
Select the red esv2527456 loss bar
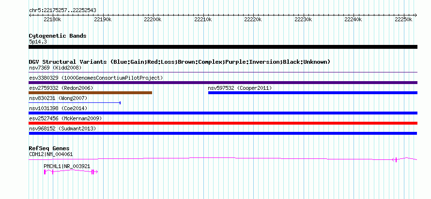(223, 123)
